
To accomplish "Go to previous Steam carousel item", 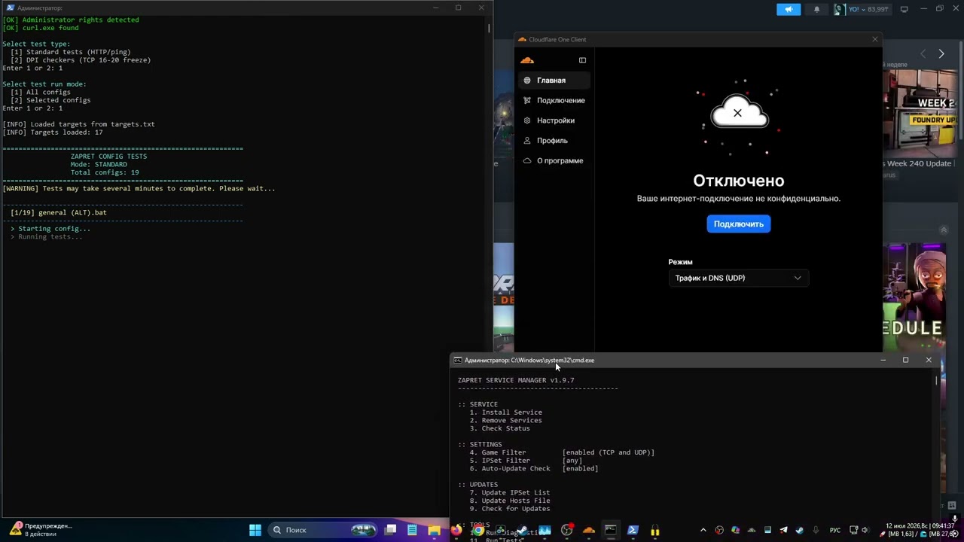I will (923, 53).
